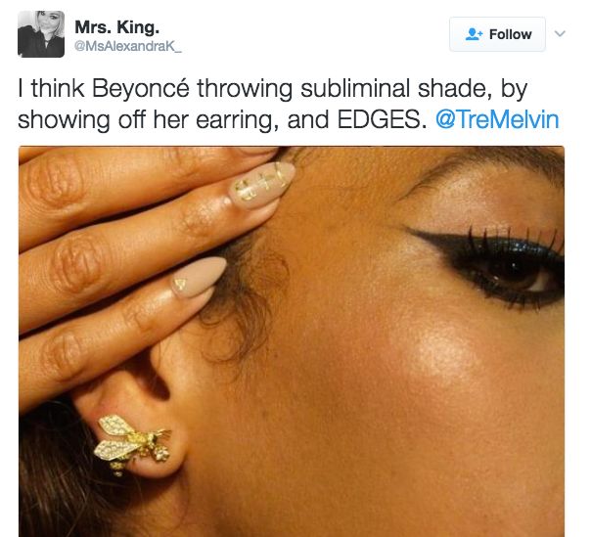Click the word EDGES in the tweet

[379, 120]
